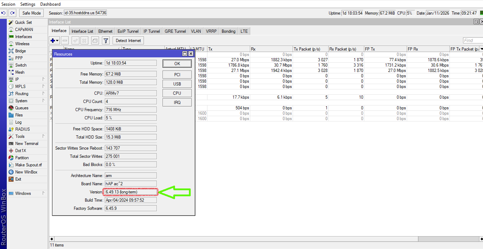
Task: Click the Comment note icon in toolbar
Action: 95,41
